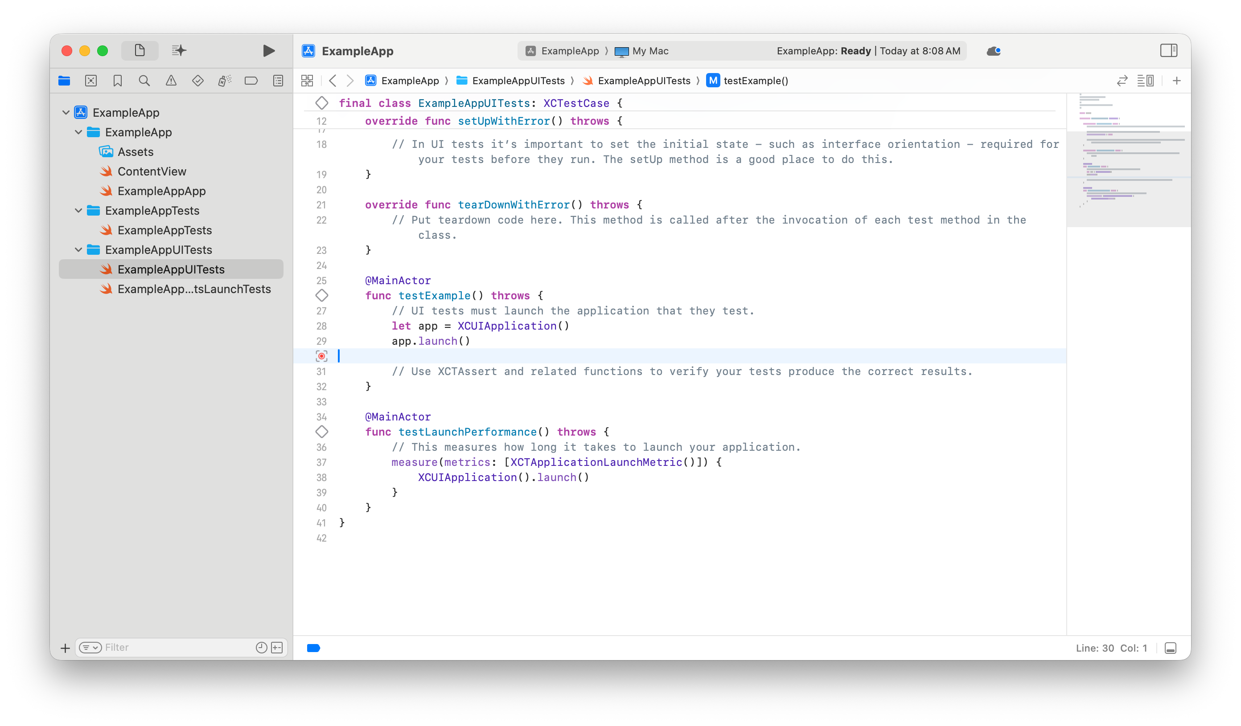Toggle the inspector sidebar panel
Image resolution: width=1241 pixels, height=726 pixels.
(x=1169, y=51)
